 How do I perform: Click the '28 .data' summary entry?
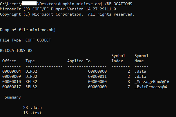coord(32,107)
